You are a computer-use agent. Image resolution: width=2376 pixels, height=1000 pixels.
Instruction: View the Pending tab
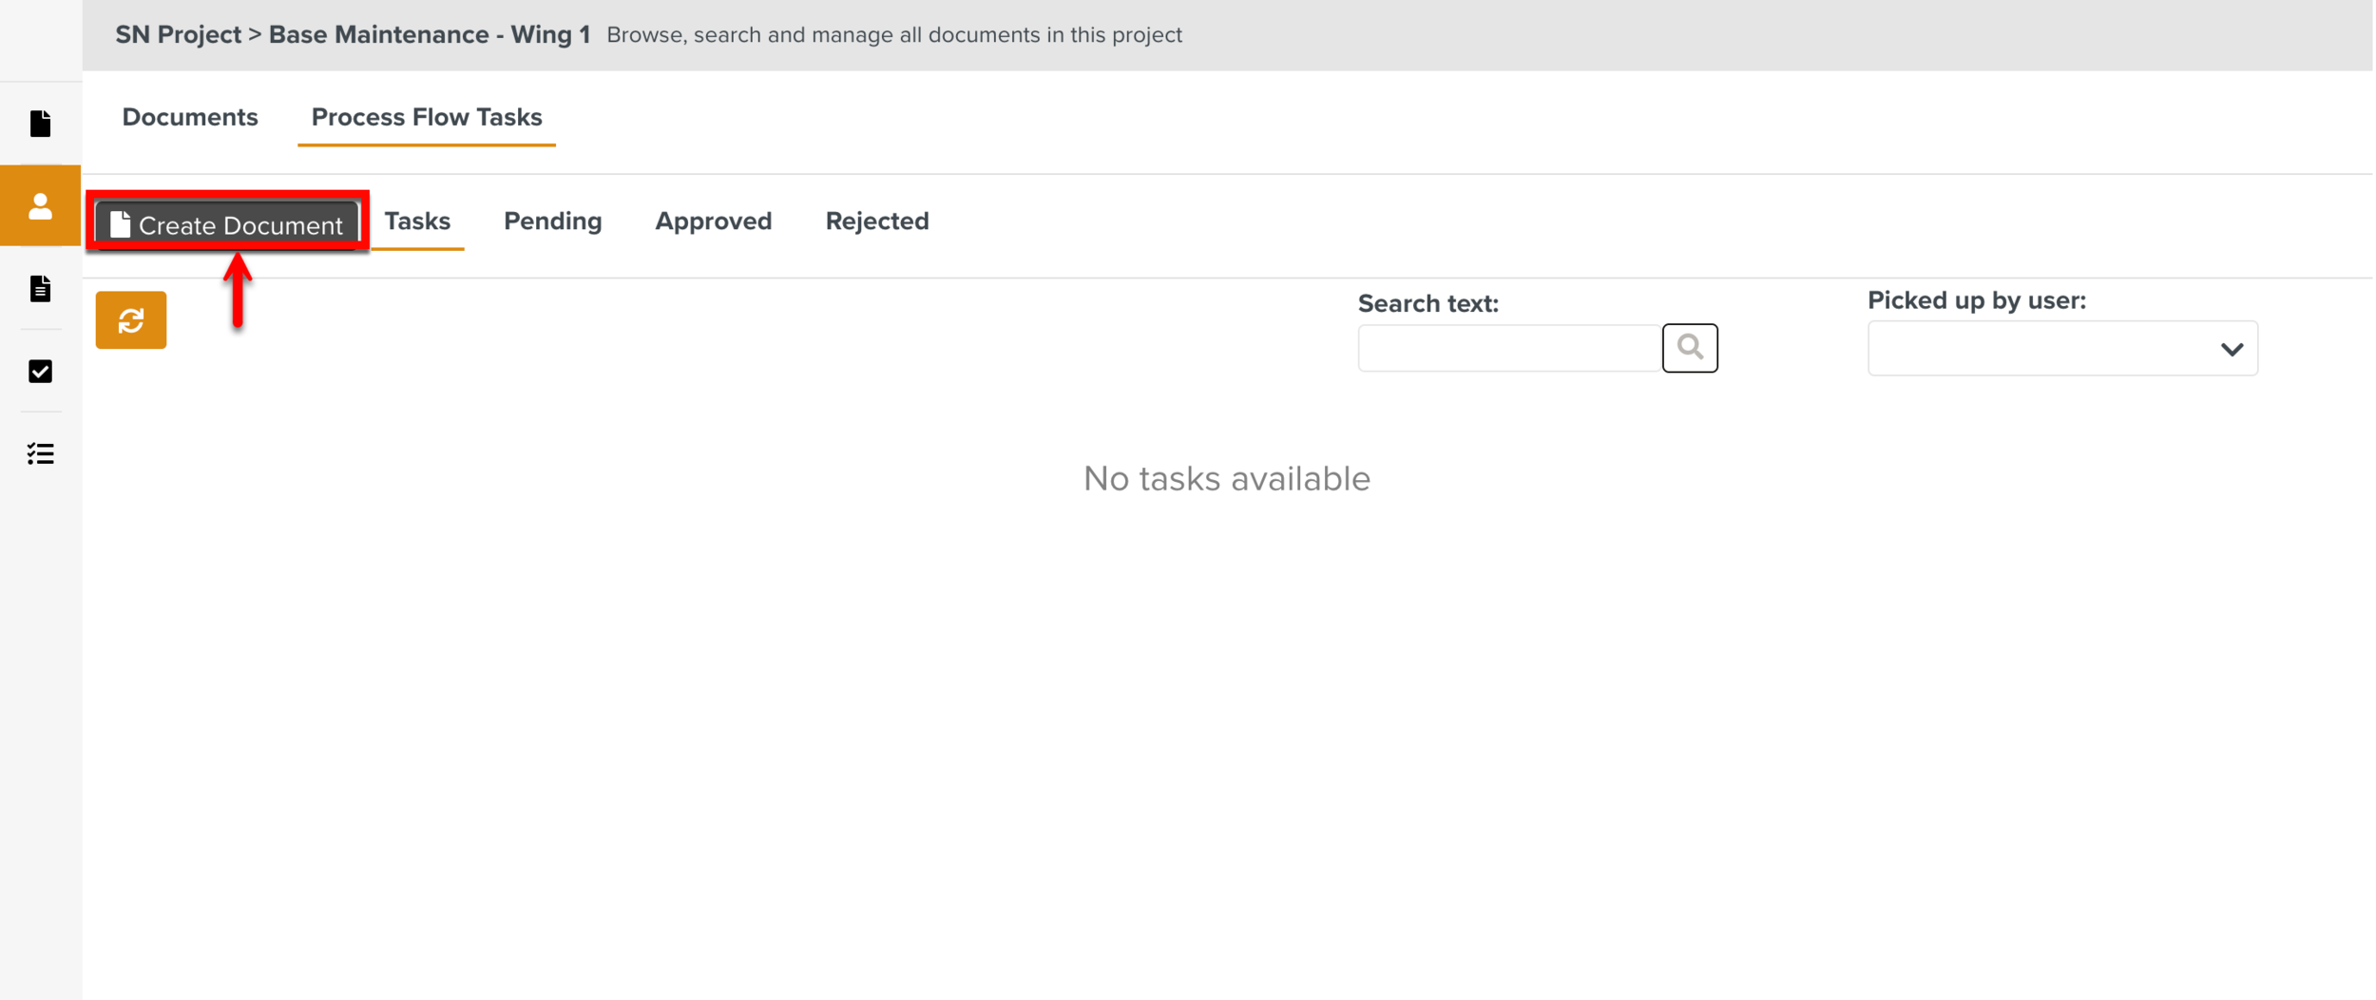pyautogui.click(x=552, y=221)
